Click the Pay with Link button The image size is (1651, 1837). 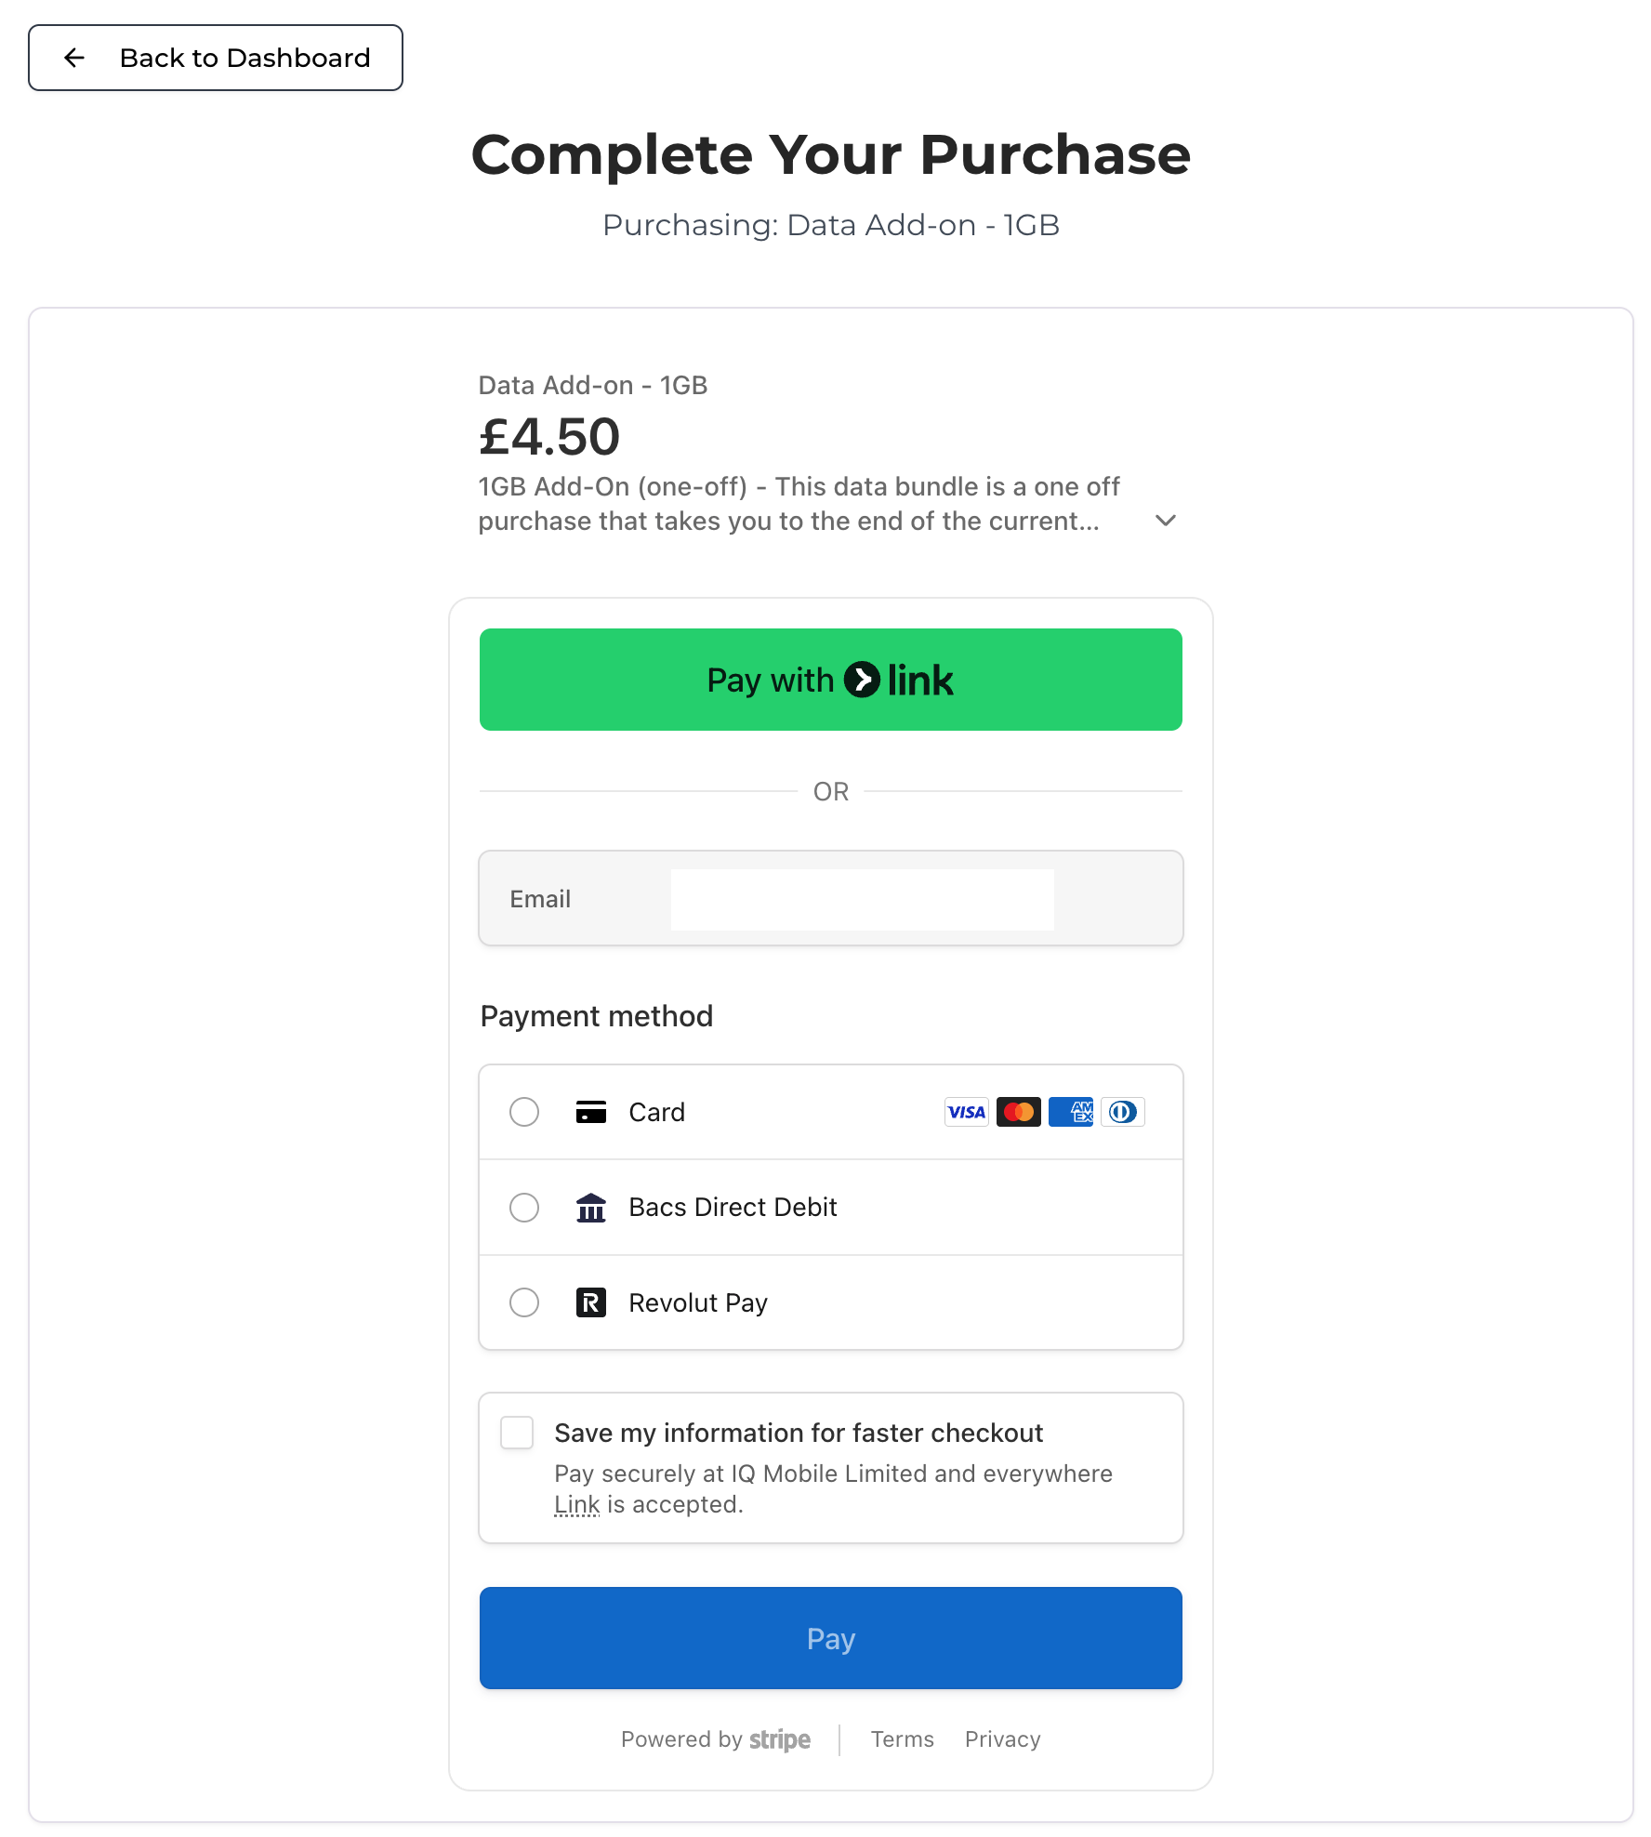pos(830,679)
